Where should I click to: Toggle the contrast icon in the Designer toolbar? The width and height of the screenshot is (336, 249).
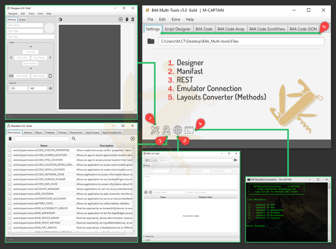[x=60, y=19]
